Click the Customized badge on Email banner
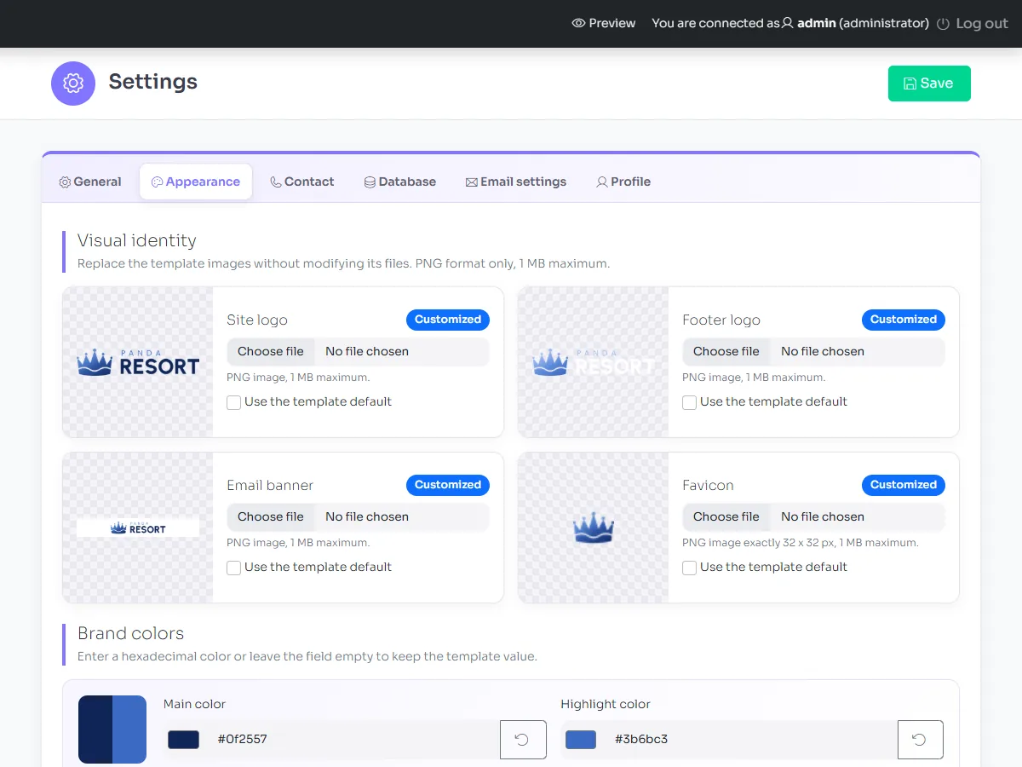The width and height of the screenshot is (1022, 767). tap(448, 485)
